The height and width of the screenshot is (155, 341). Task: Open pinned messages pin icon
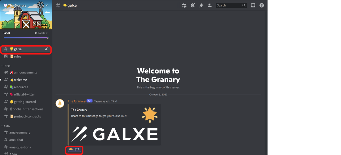(x=201, y=6)
